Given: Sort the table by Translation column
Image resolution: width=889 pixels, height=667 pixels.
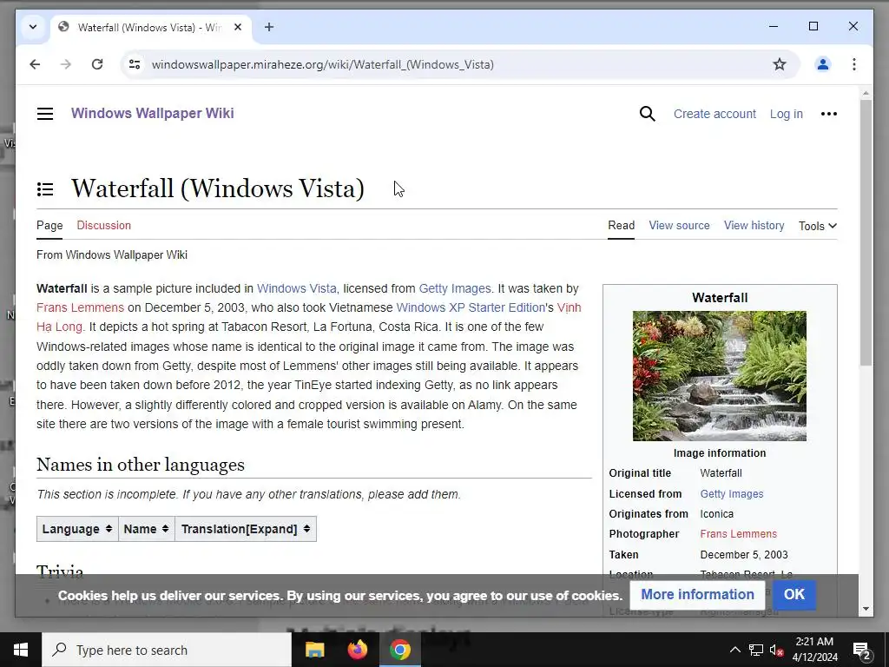Looking at the screenshot, I should 306,529.
